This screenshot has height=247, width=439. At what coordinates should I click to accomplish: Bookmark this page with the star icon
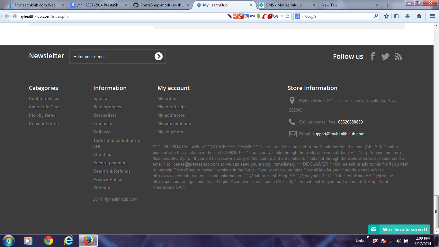click(387, 16)
